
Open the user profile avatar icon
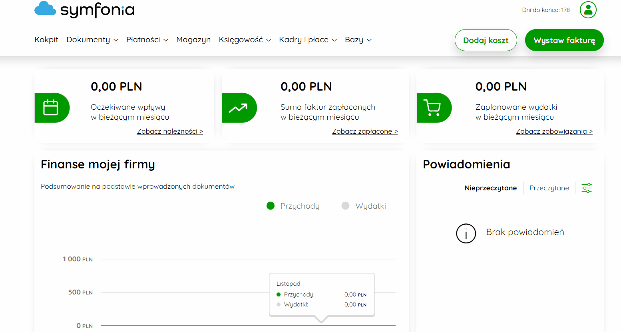tap(588, 10)
